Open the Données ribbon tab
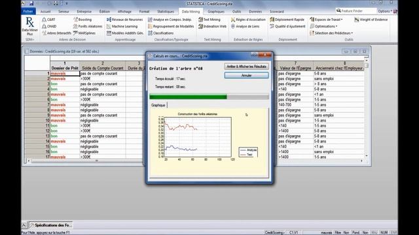Viewport: 419px width, 235px height. (x=255, y=12)
